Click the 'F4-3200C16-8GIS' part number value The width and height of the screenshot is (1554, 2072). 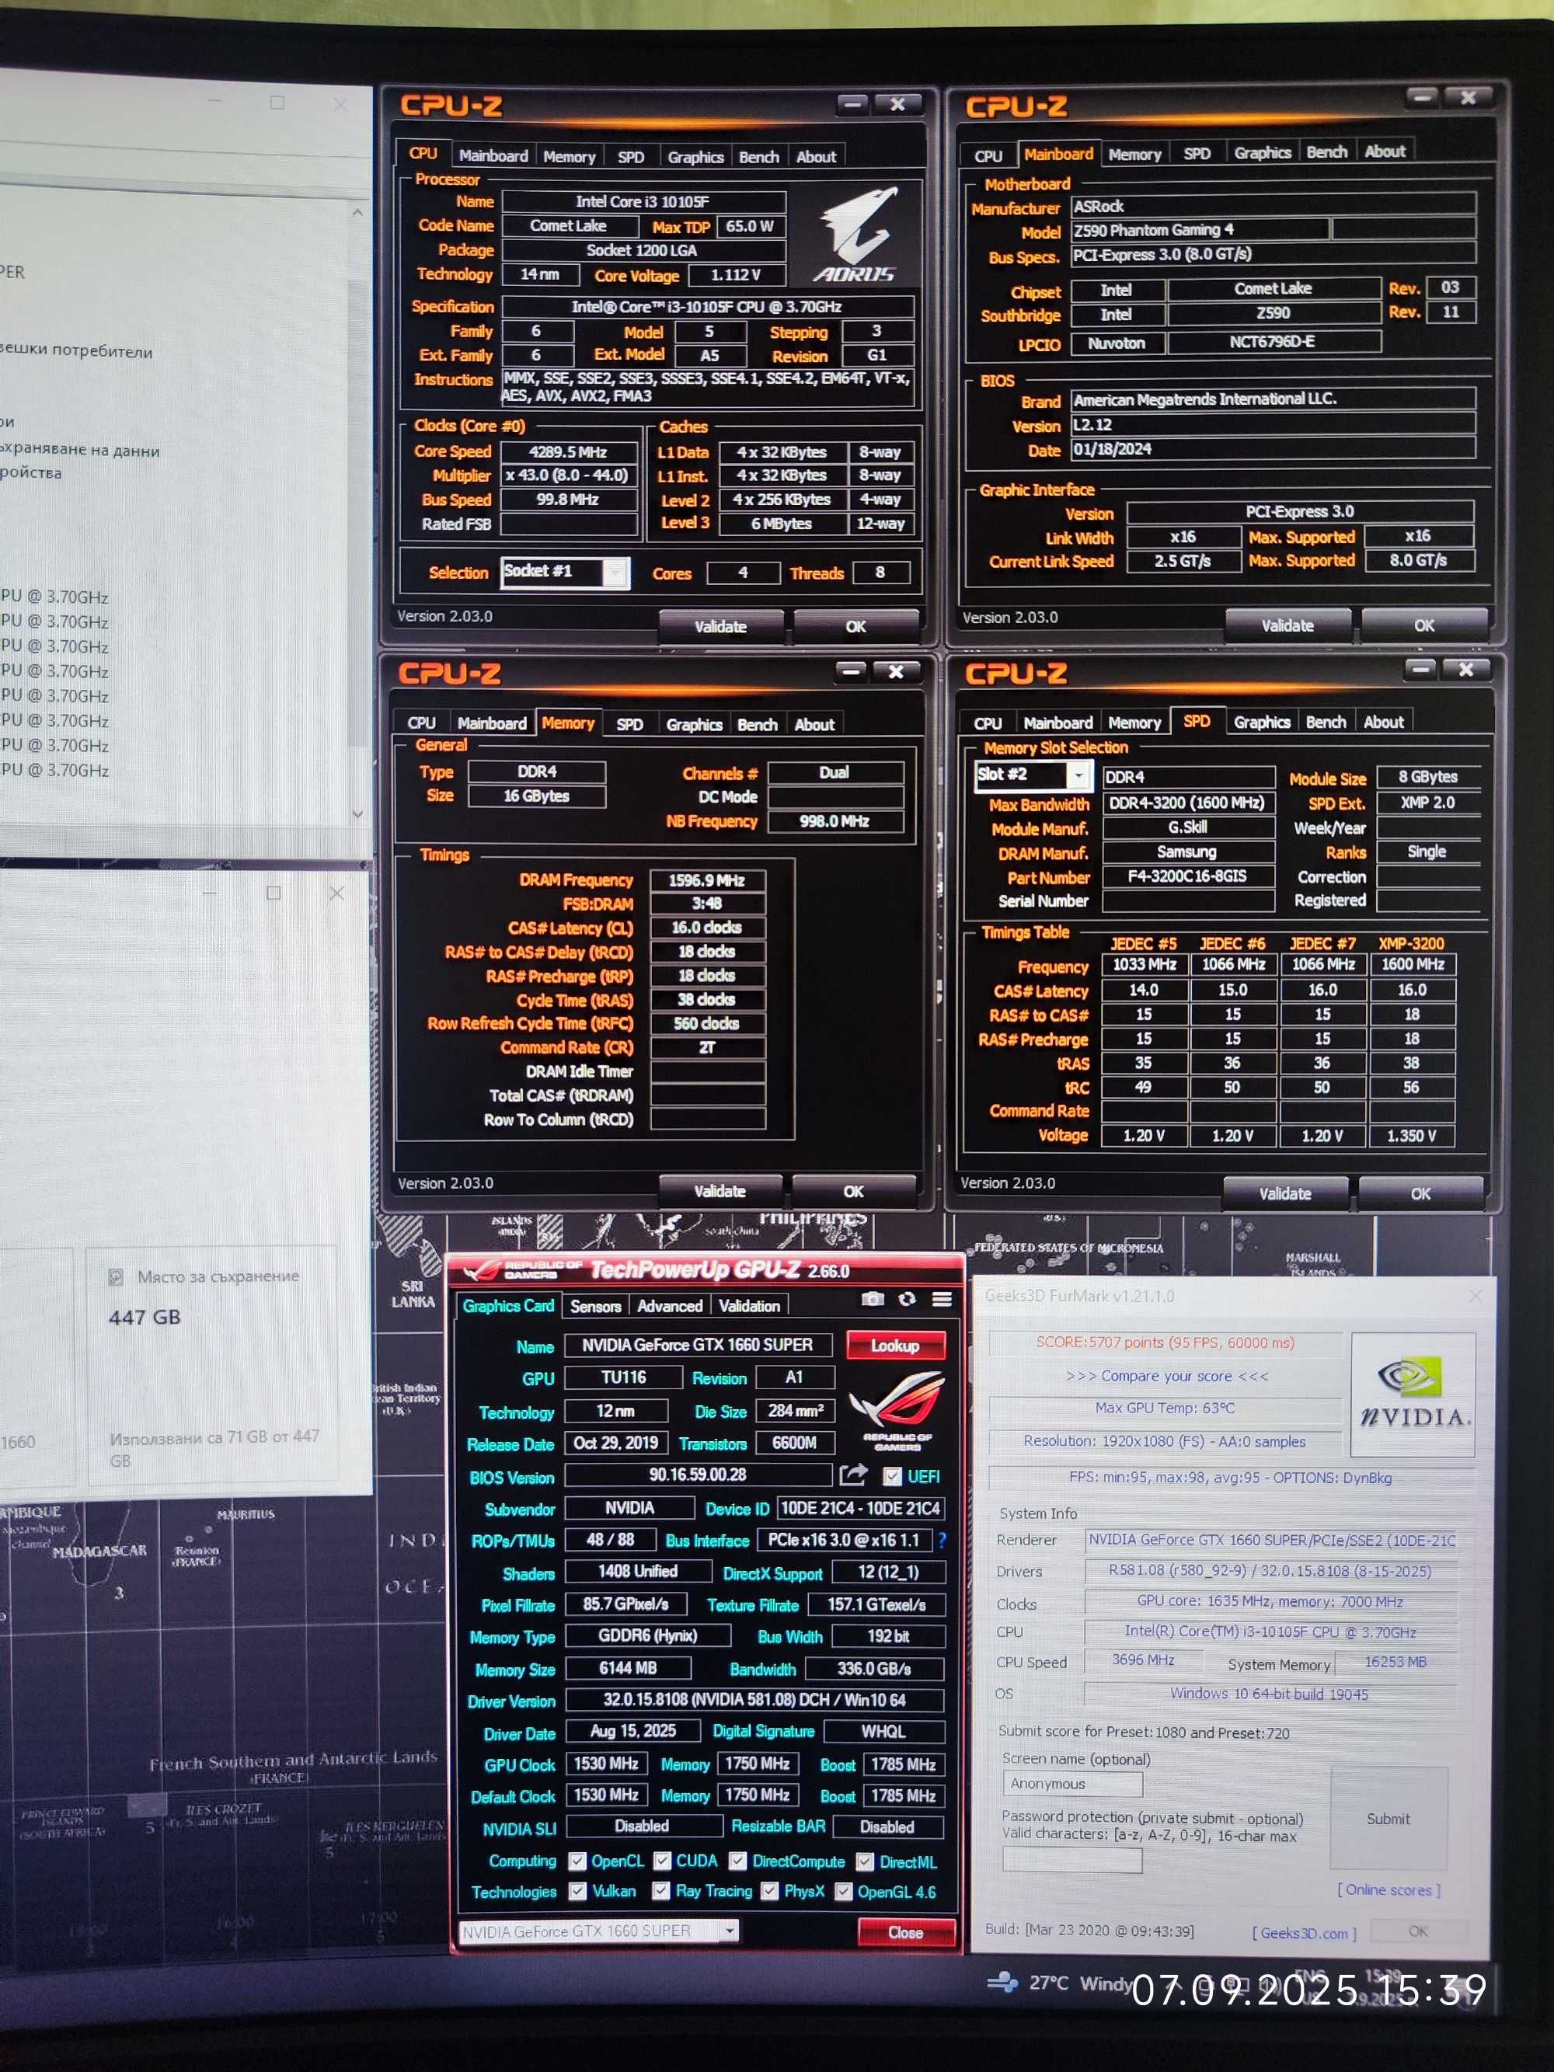[1188, 876]
